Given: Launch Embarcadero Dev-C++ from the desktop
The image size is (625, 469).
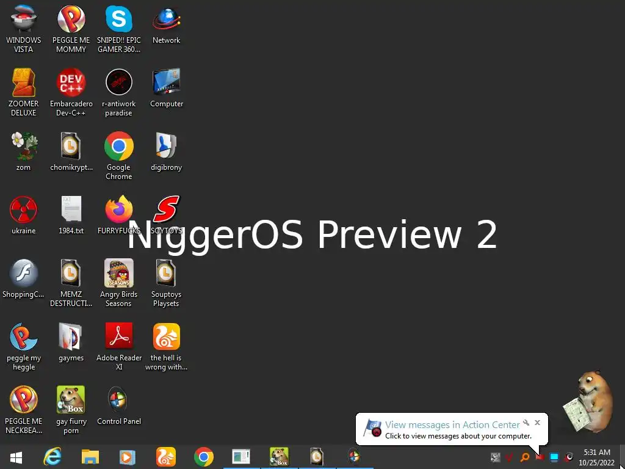Looking at the screenshot, I should [71, 92].
